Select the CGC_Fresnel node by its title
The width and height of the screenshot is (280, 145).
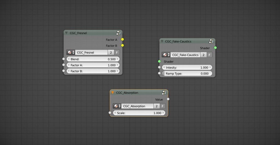coord(78,33)
